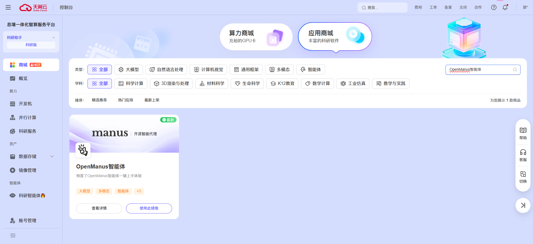The height and width of the screenshot is (244, 533).
Task: Click the 最新 badge on the card
Action: click(x=168, y=120)
